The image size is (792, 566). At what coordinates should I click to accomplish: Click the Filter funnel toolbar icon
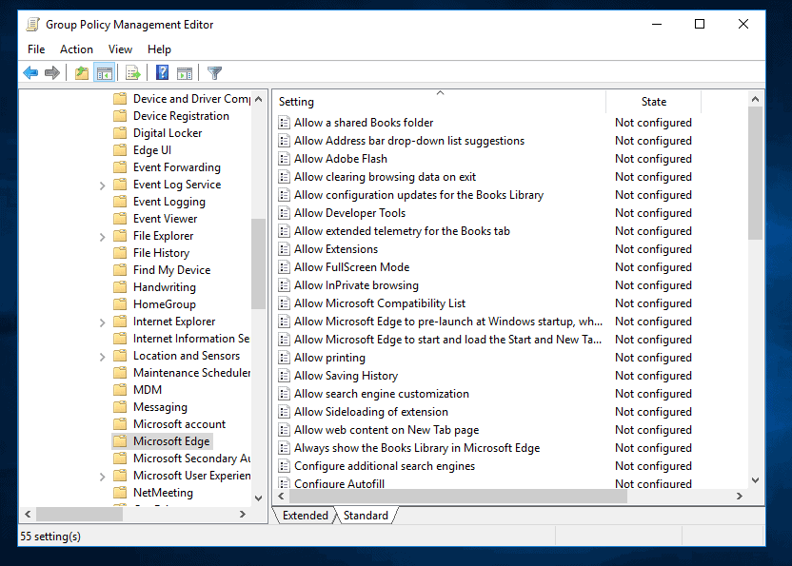(215, 72)
